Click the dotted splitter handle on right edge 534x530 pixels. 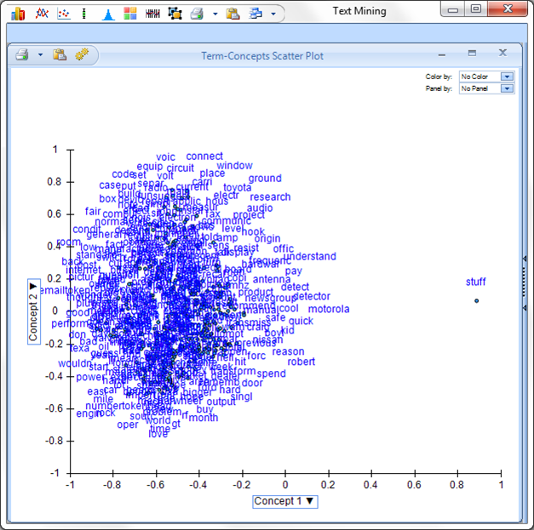524,282
